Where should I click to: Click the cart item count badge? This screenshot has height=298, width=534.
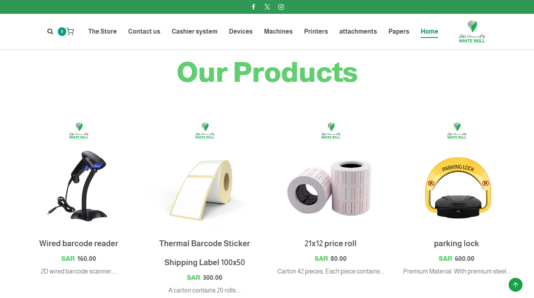pos(62,32)
